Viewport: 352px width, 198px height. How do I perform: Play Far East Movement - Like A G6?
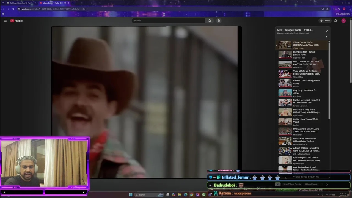[x=302, y=103]
